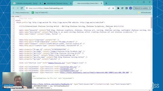Open the Extensions puzzle icon
This screenshot has width=163, height=91.
[x=118, y=8]
